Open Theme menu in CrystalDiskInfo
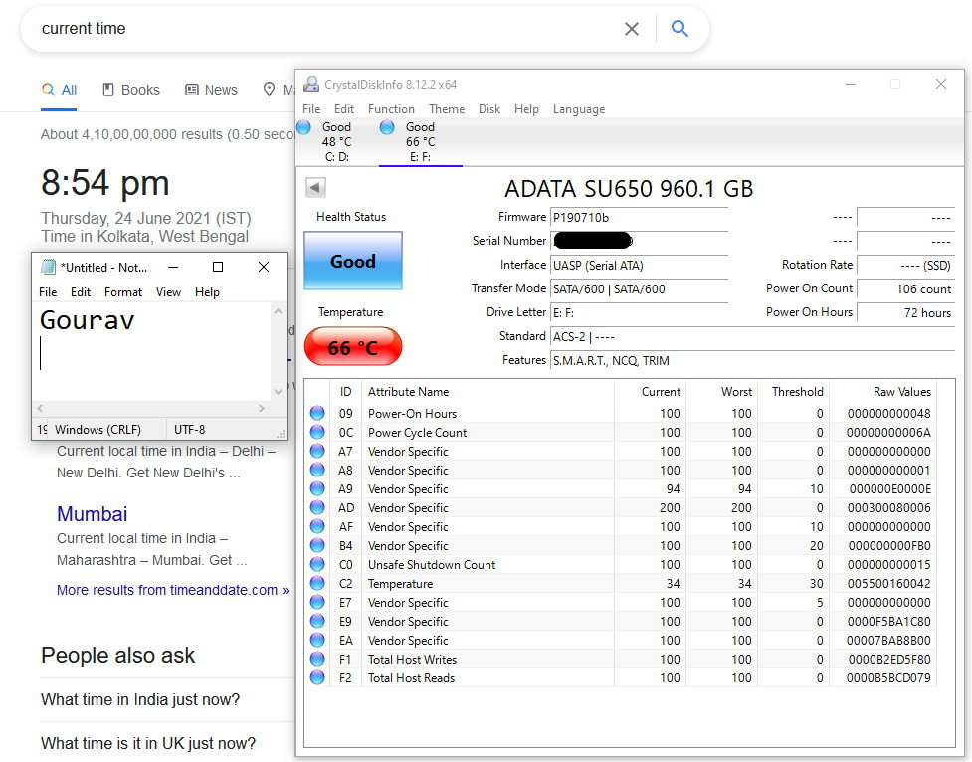 tap(447, 109)
